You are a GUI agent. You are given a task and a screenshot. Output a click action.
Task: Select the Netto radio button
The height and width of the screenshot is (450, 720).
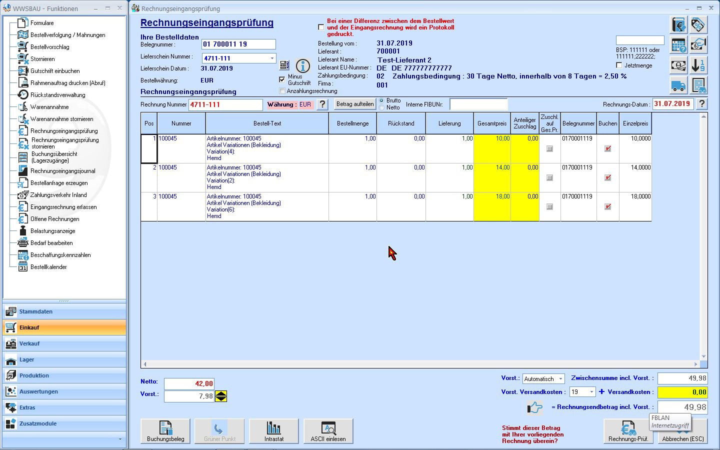tap(382, 107)
